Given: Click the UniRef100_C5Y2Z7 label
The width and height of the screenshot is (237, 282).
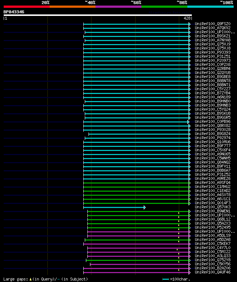Looking at the screenshot, I should [213, 89].
